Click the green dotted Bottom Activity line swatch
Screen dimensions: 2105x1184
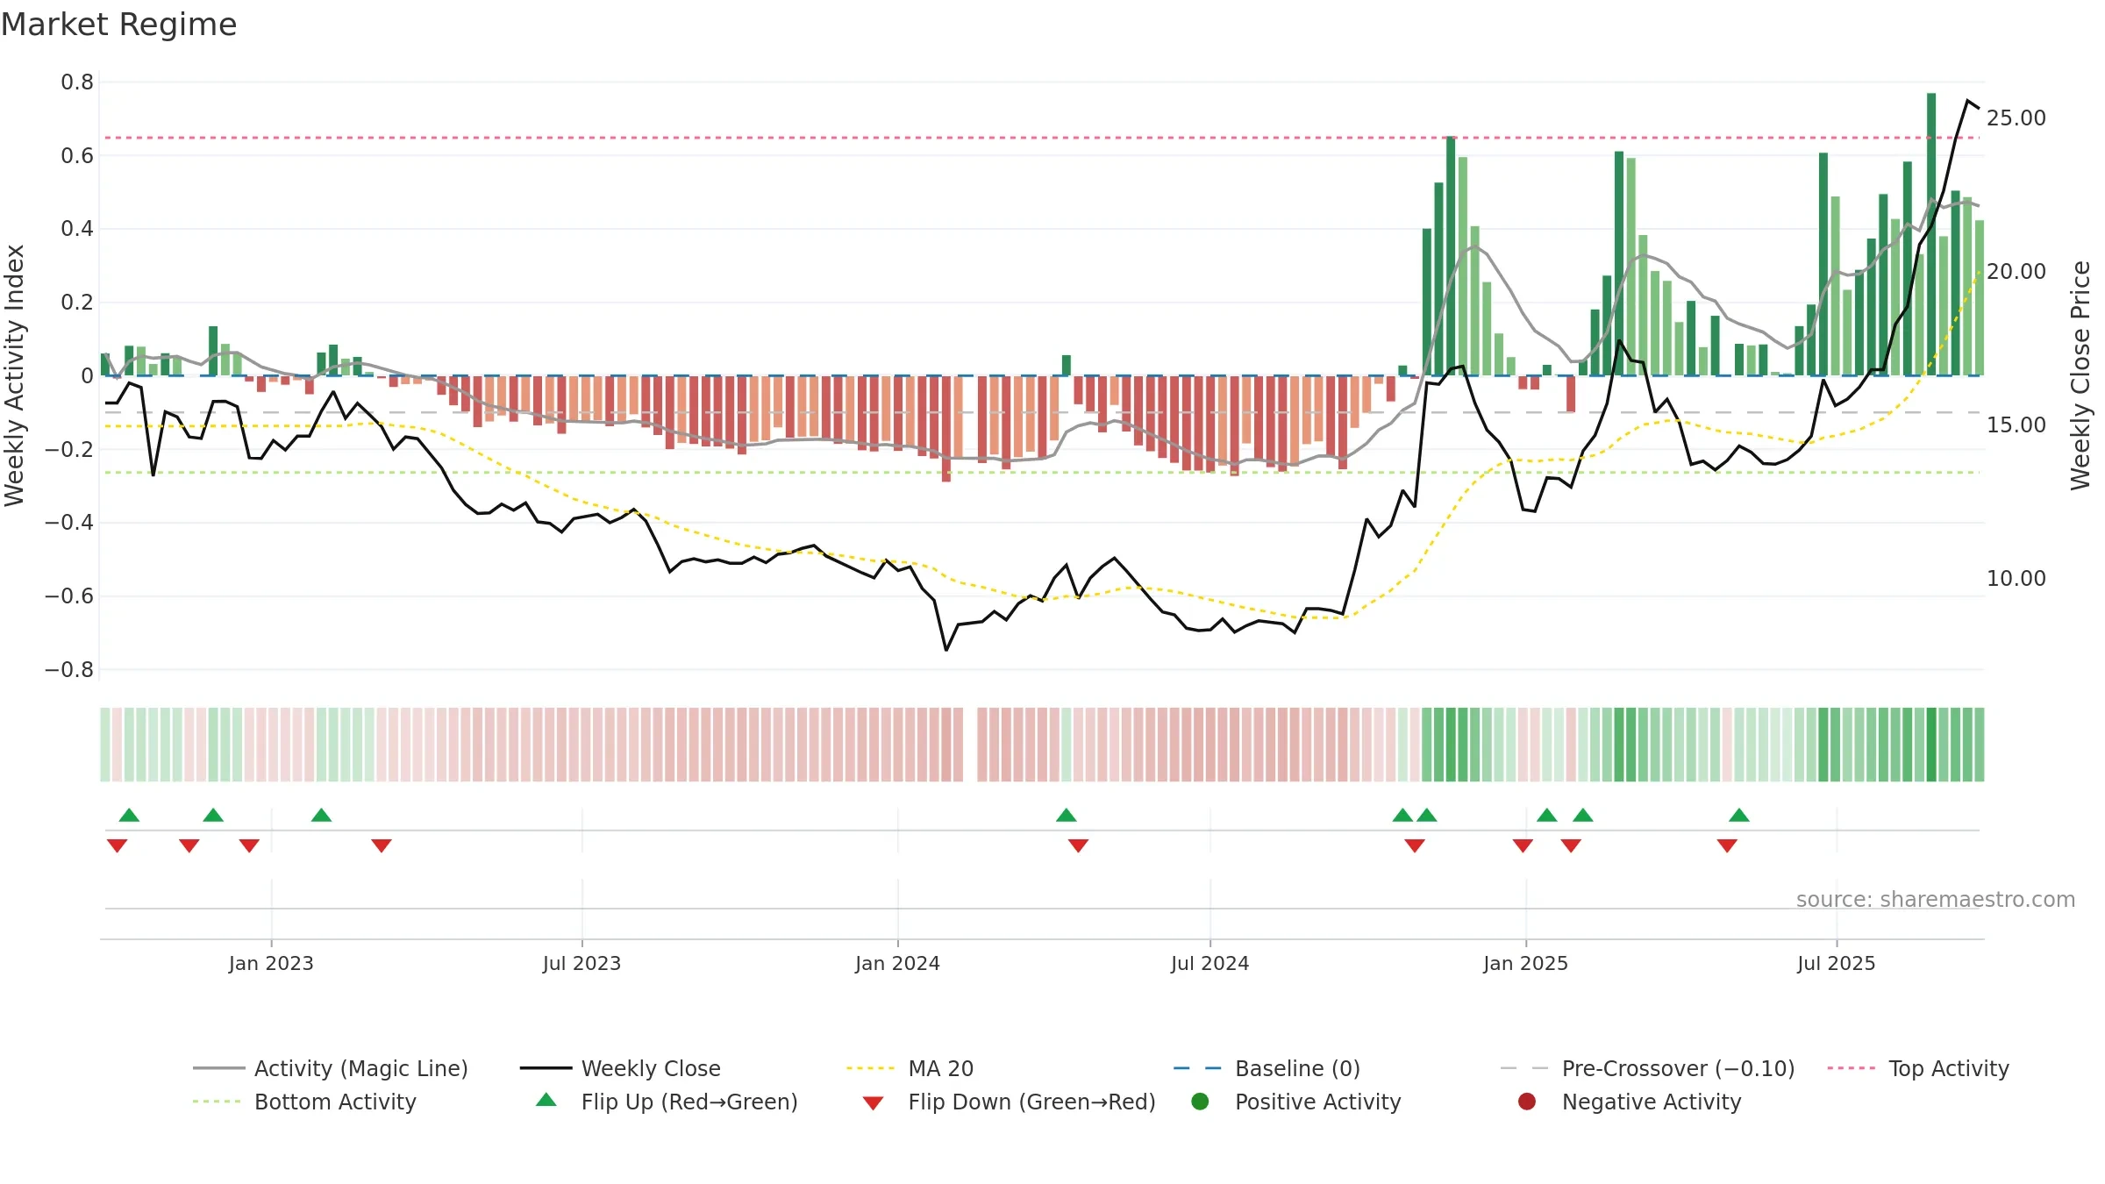pyautogui.click(x=217, y=1102)
